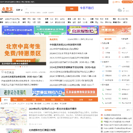Open the 北京景区预约入口 banner
133x133 pixels.
tap(48, 92)
